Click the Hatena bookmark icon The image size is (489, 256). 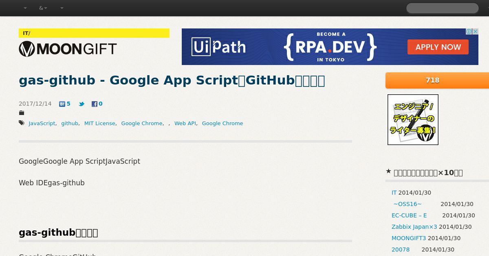point(62,104)
